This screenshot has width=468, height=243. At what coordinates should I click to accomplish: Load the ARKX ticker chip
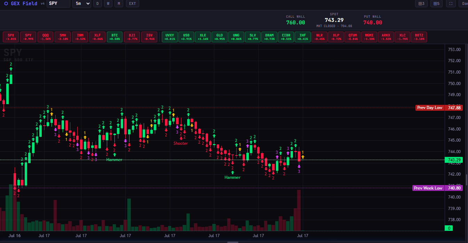(386, 37)
